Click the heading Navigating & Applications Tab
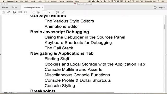This screenshot has height=94, width=167. pos(62,53)
